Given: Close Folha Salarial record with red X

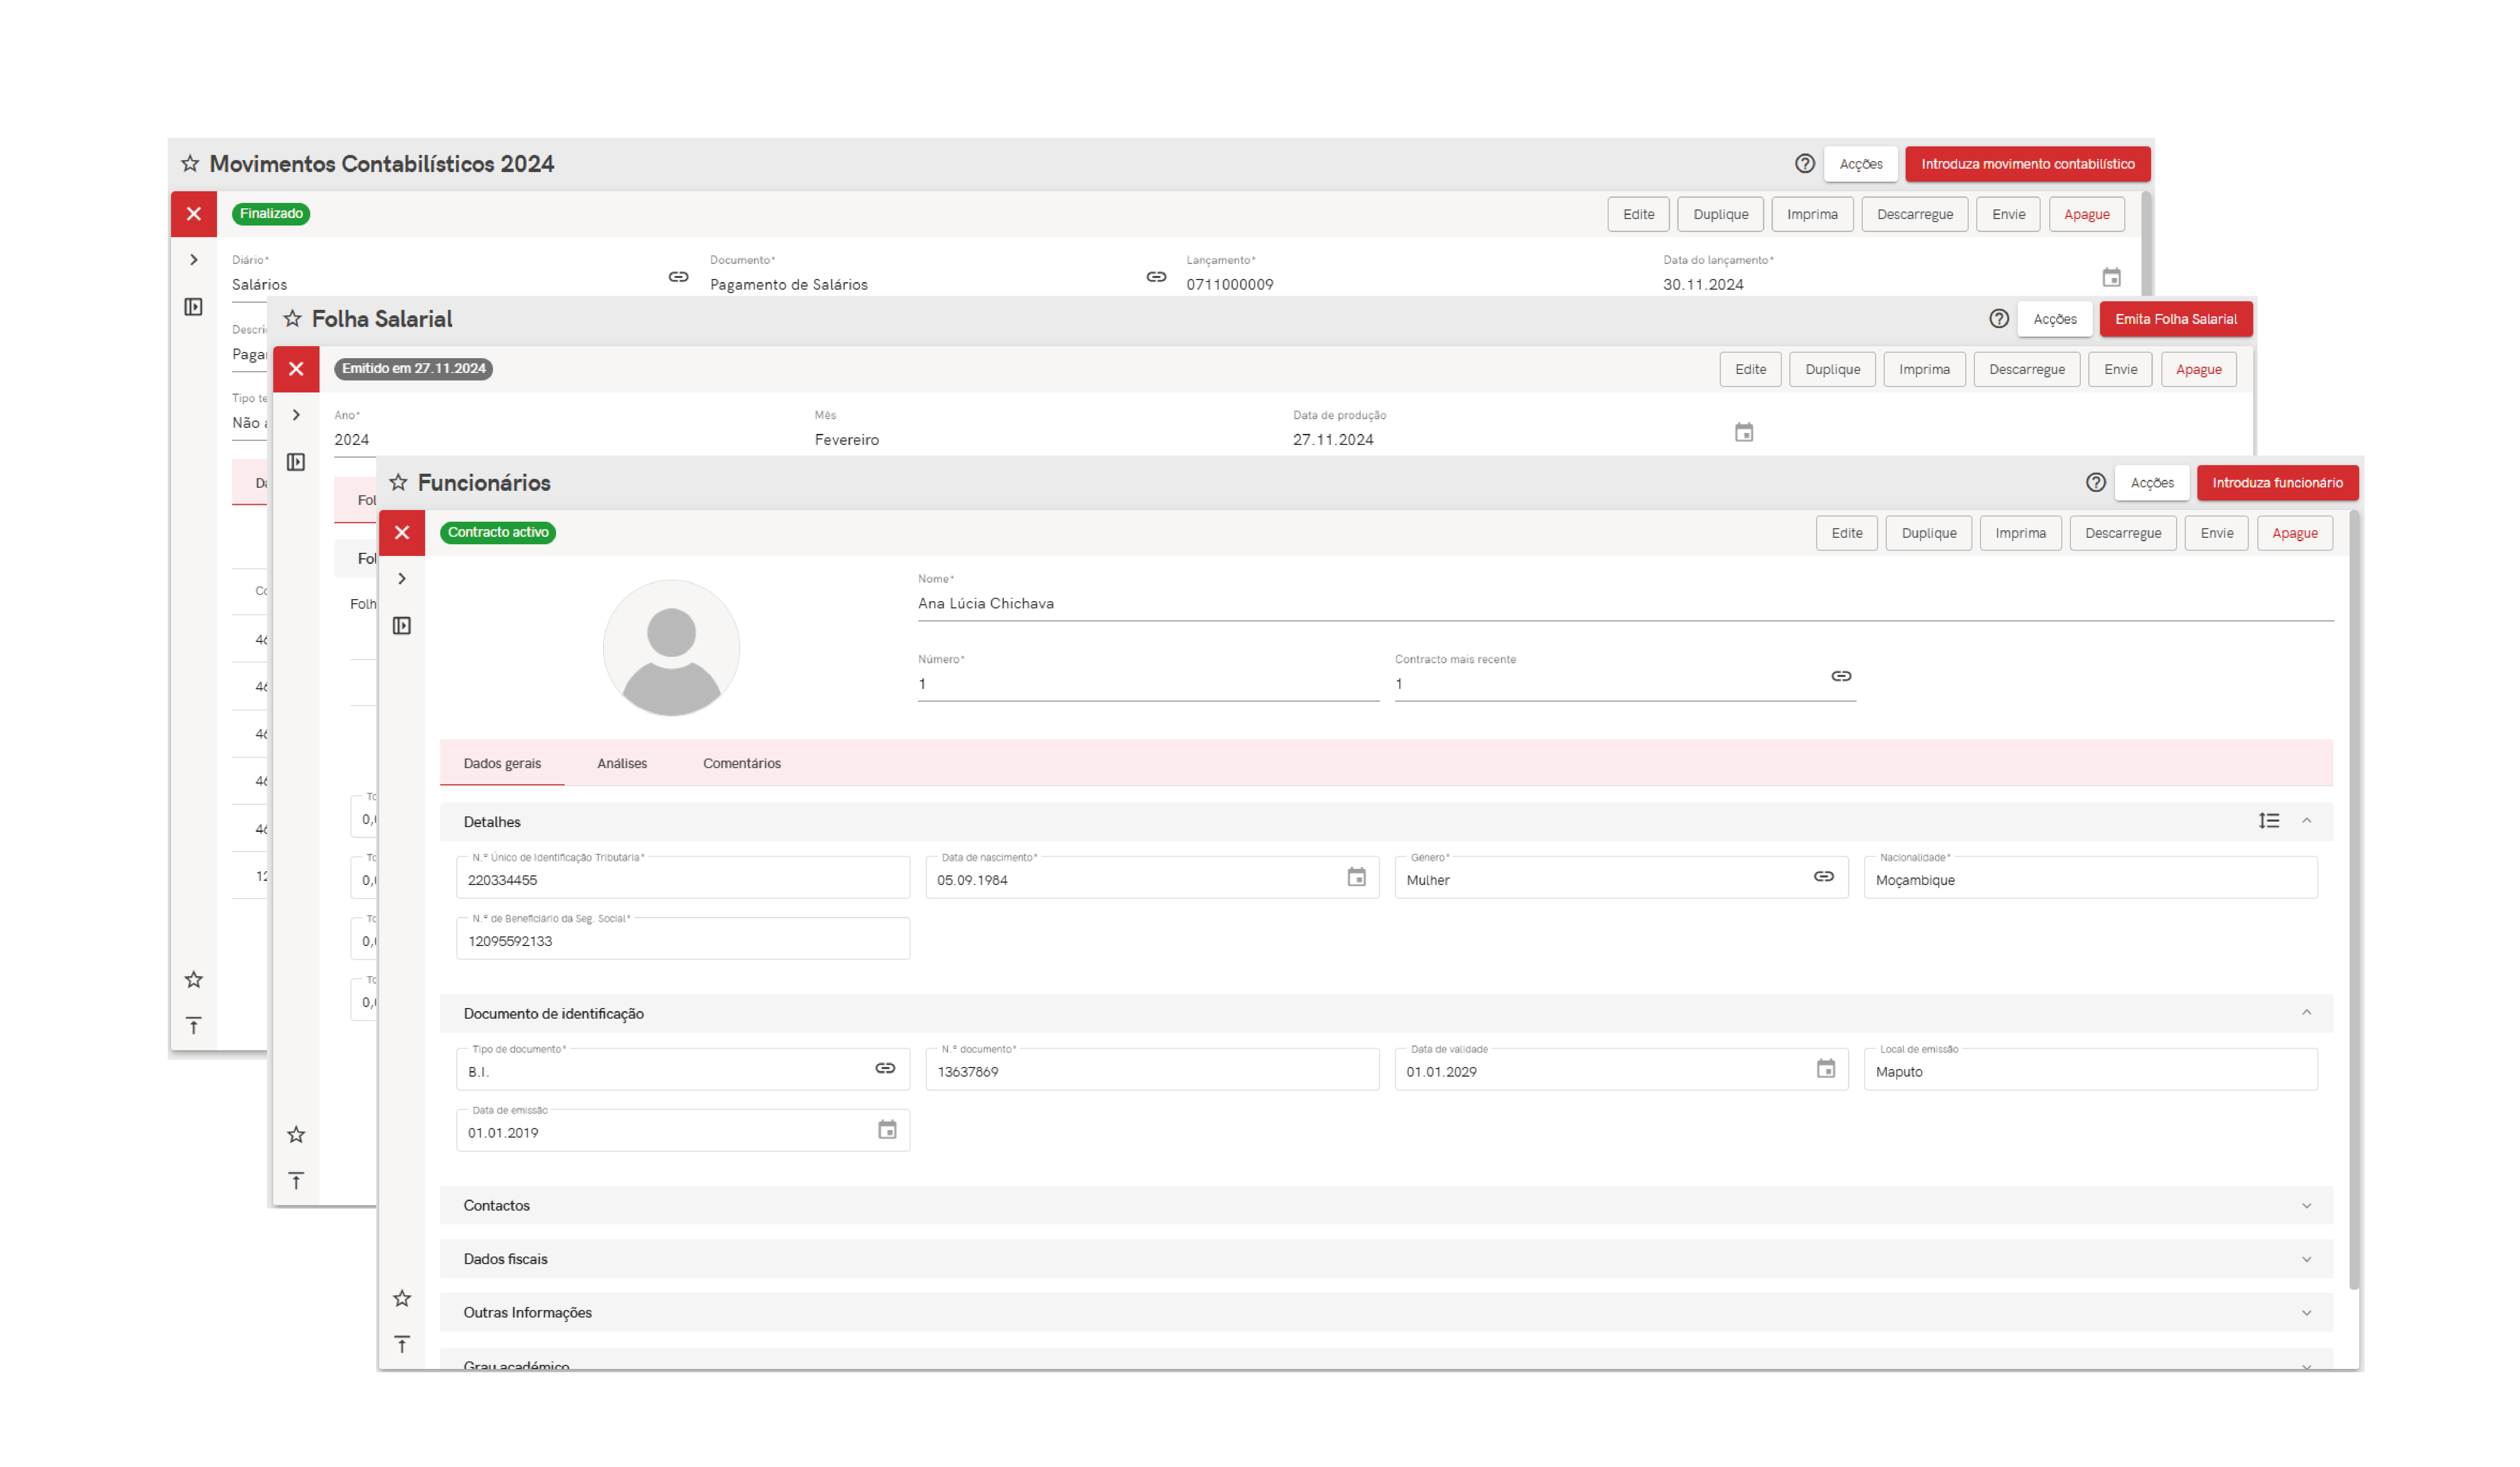Looking at the screenshot, I should (296, 369).
